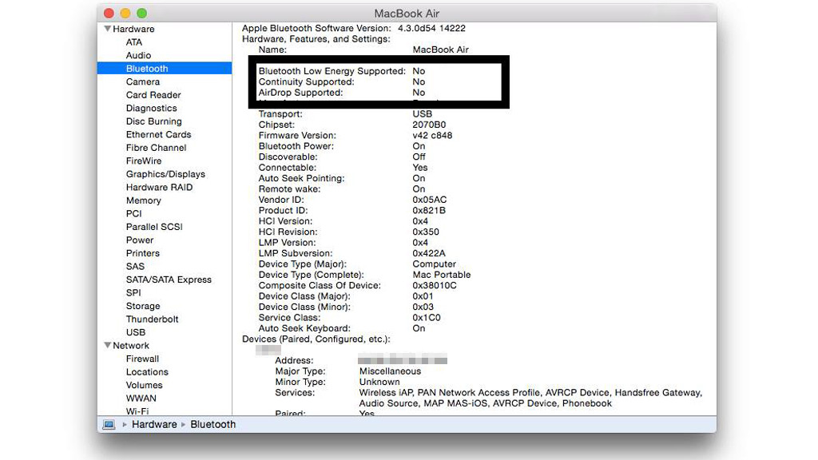Select WWAN under Network

141,398
